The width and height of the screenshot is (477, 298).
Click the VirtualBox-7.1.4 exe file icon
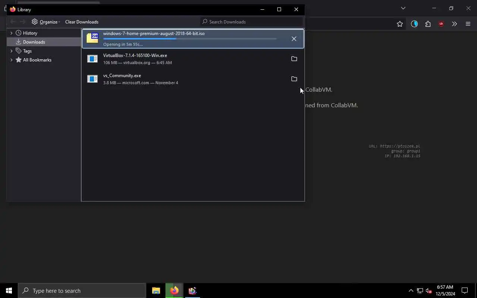pyautogui.click(x=92, y=59)
